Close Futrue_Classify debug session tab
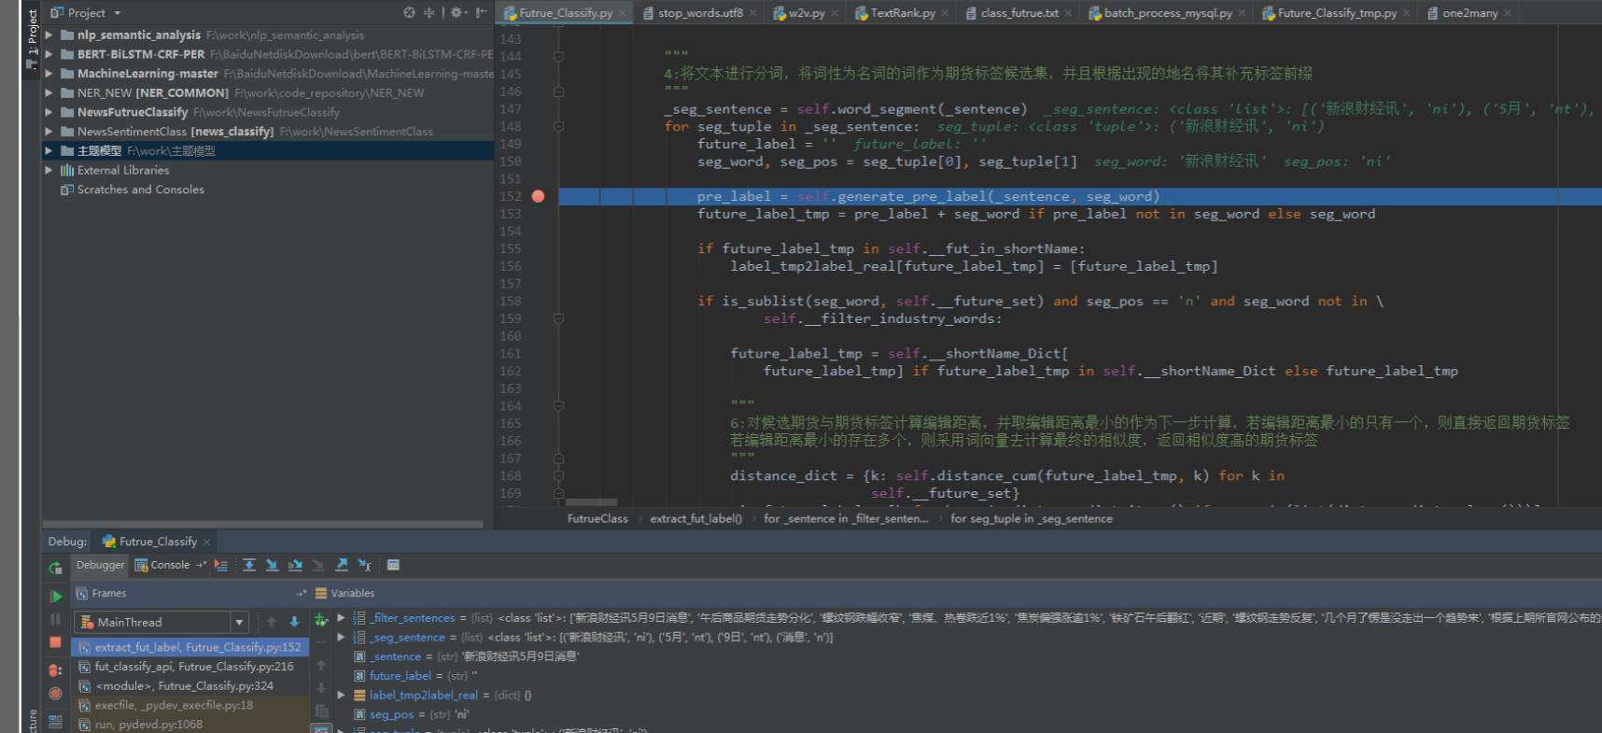 (x=206, y=542)
